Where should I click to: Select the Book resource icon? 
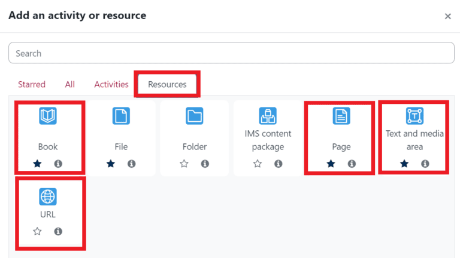tap(48, 116)
